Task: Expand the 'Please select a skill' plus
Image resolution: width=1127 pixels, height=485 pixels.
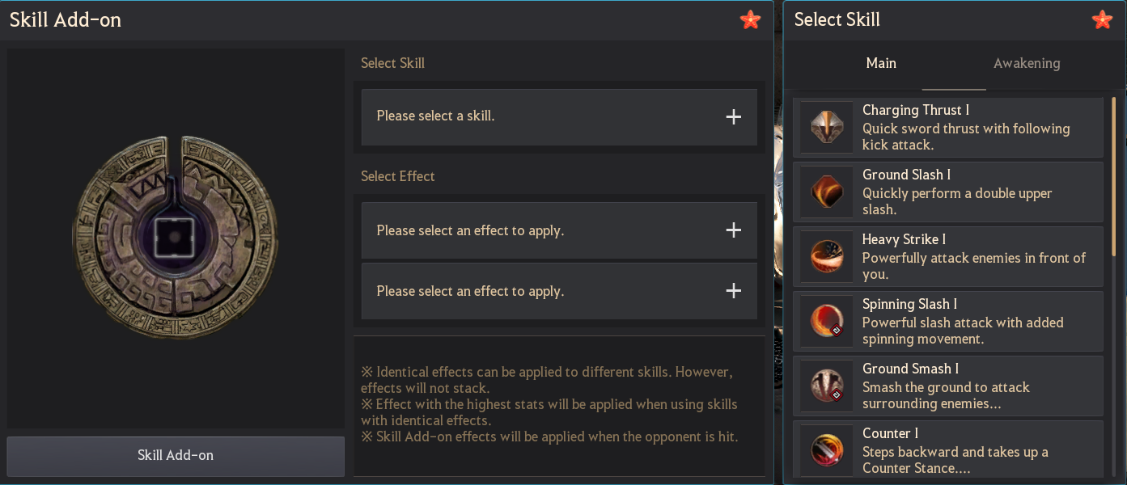Action: (x=733, y=117)
